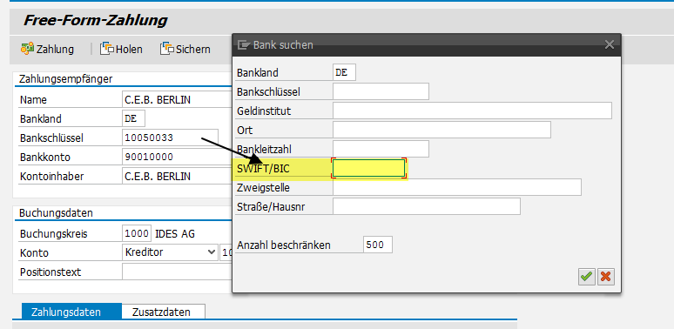
Task: Cancel bank search with red X
Action: [606, 277]
